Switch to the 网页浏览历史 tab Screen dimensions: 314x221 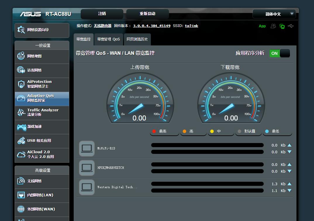(x=137, y=39)
